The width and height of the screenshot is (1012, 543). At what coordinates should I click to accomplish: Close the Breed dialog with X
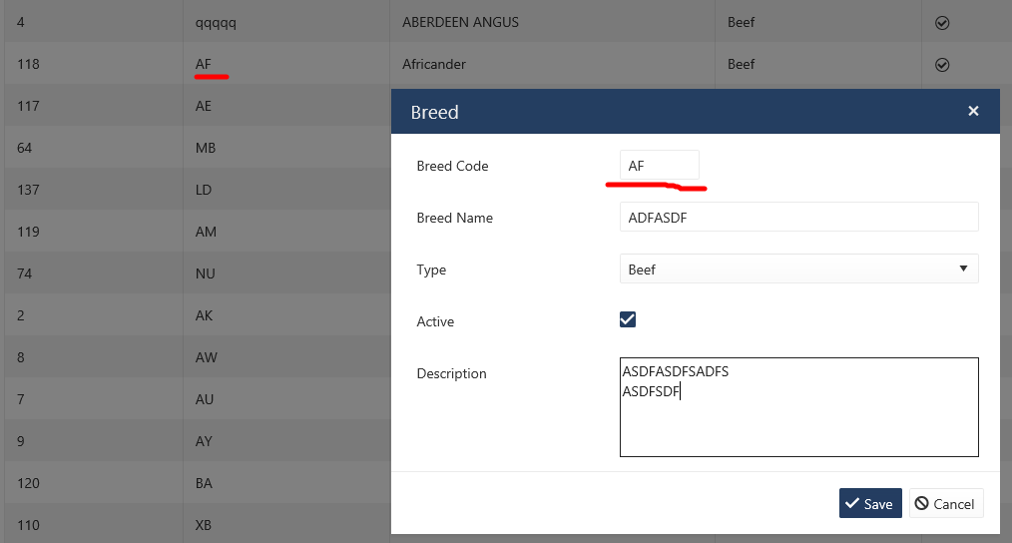point(973,111)
